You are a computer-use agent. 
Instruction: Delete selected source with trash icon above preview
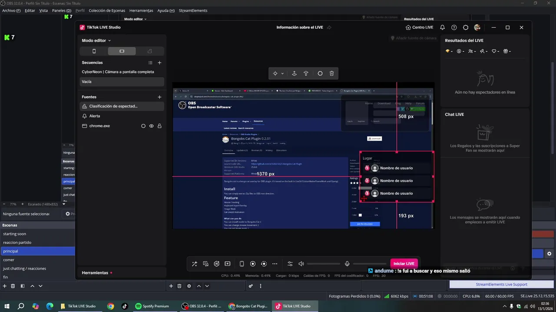(332, 74)
